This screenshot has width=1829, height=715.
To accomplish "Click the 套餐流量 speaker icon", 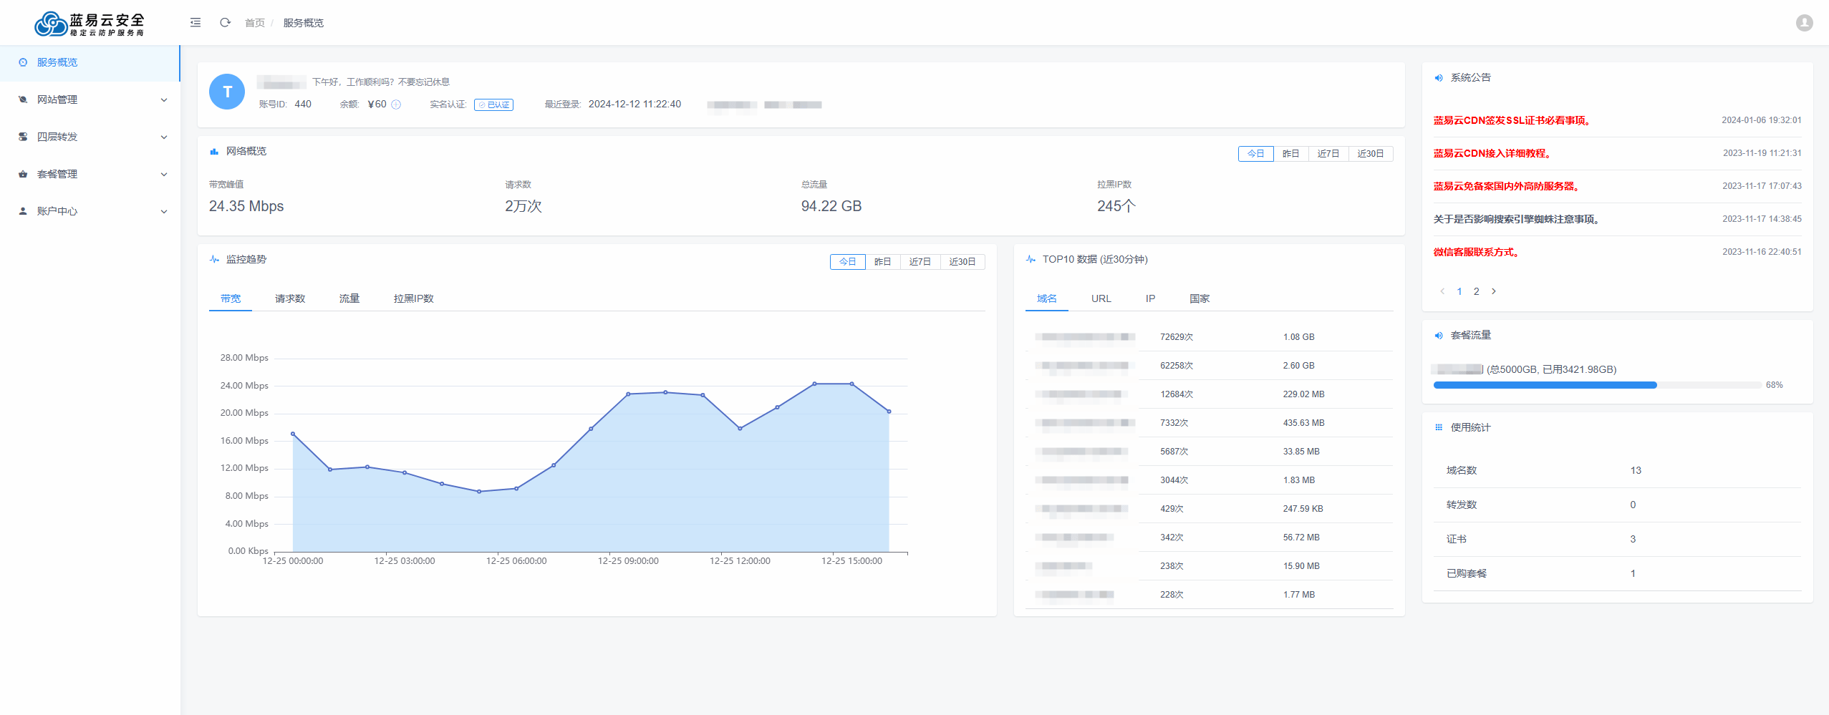I will 1439,335.
